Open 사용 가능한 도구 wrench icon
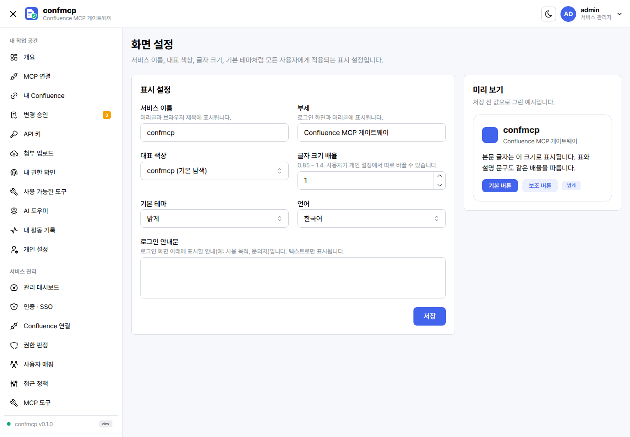 (14, 192)
